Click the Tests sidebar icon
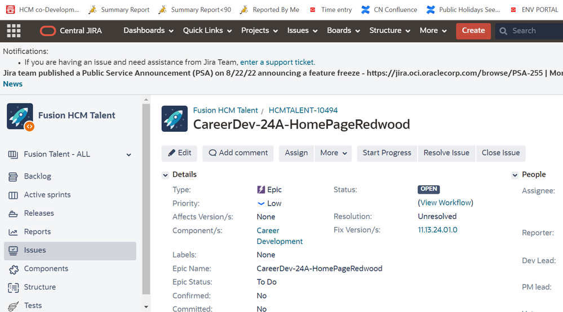 click(x=14, y=306)
